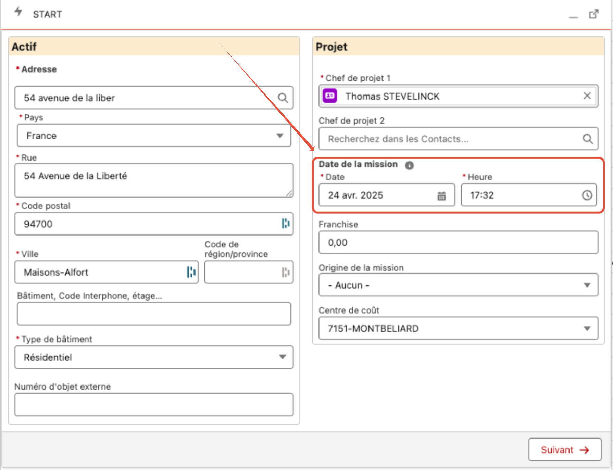Click the Projet section header
The height and width of the screenshot is (470, 613).
tap(458, 46)
